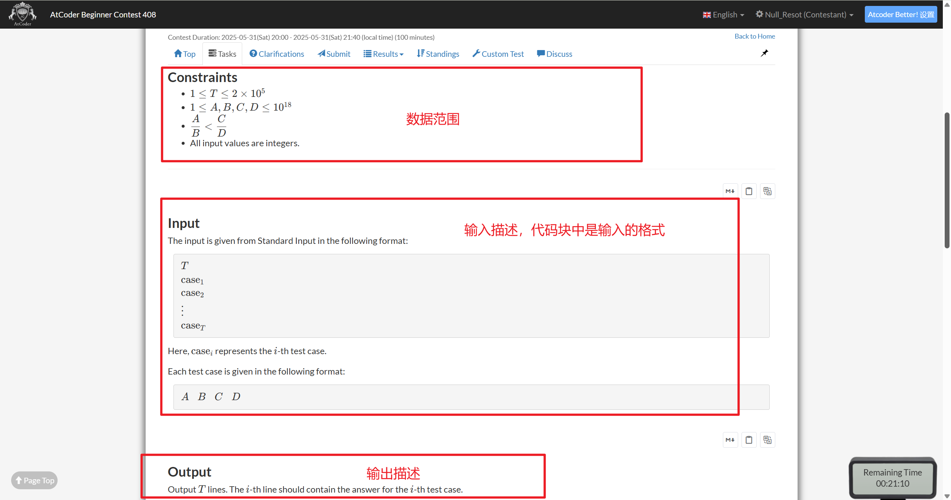Screen dimensions: 951x500
Task: Copy problem statement using the clipboard icon
Action: click(749, 191)
